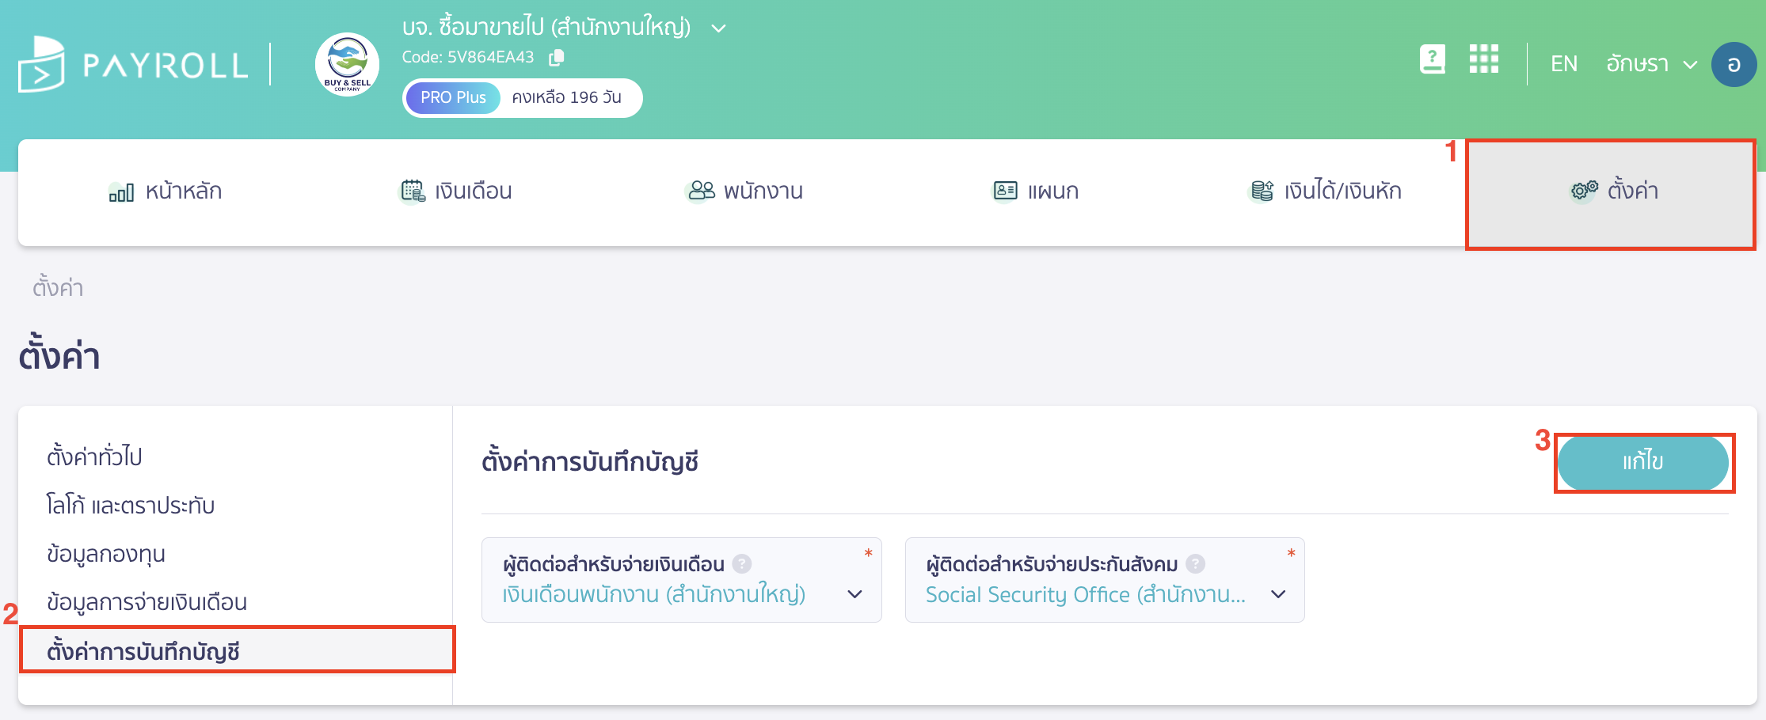Image resolution: width=1766 pixels, height=720 pixels.
Task: Open the user avatar circle
Action: (x=1734, y=65)
